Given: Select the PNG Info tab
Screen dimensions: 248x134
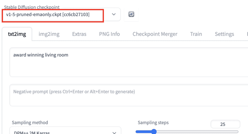Looking at the screenshot, I should point(109,34).
